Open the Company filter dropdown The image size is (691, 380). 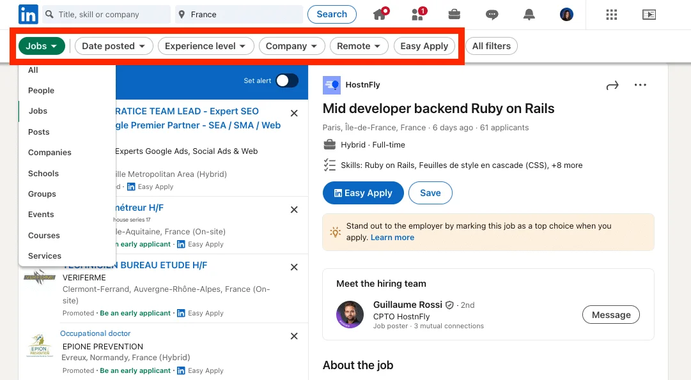coord(291,46)
